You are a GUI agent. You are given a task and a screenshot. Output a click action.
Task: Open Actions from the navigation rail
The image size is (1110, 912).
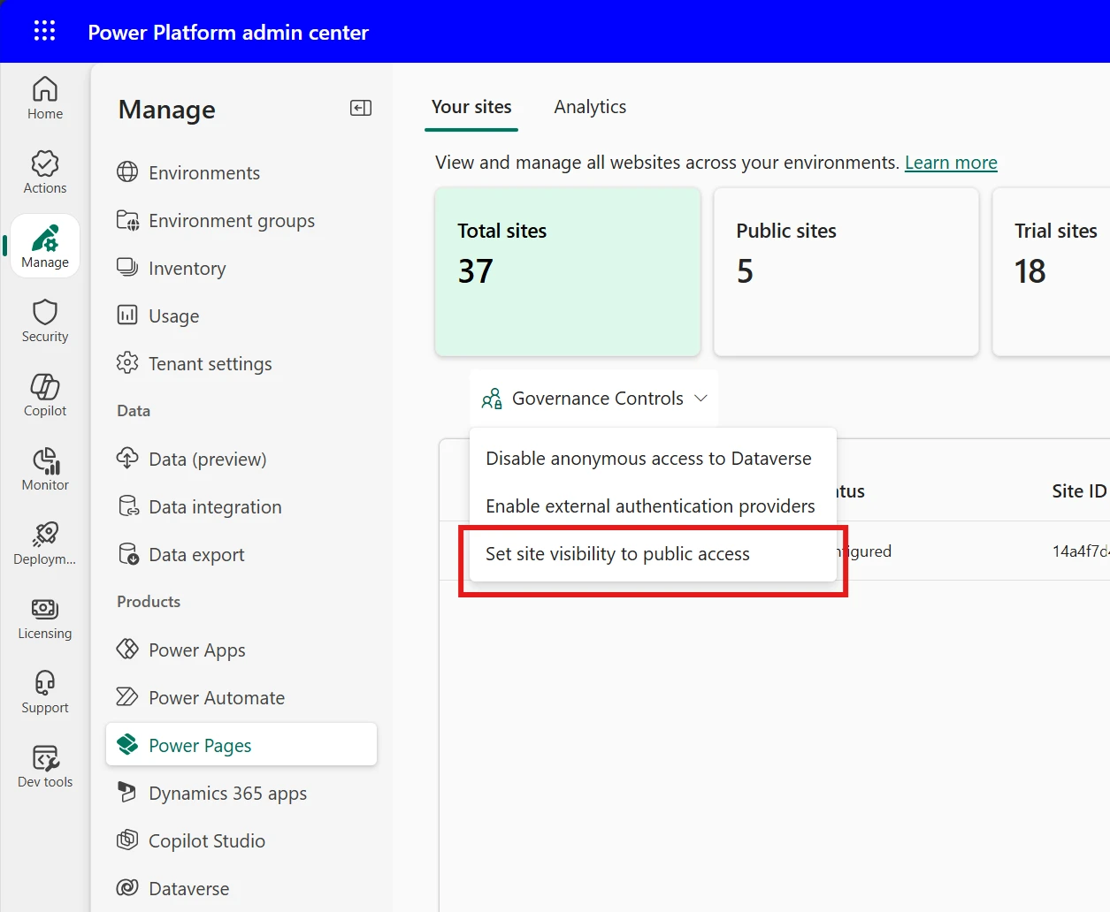coord(45,172)
